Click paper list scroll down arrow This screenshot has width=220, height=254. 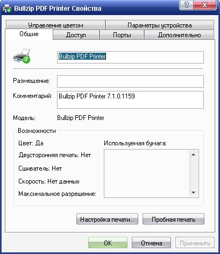coord(193,193)
